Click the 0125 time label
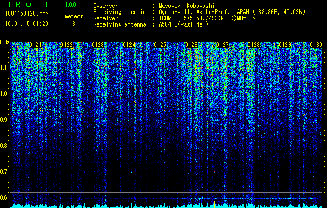Screen dimensions: 327x208 tap(160, 45)
